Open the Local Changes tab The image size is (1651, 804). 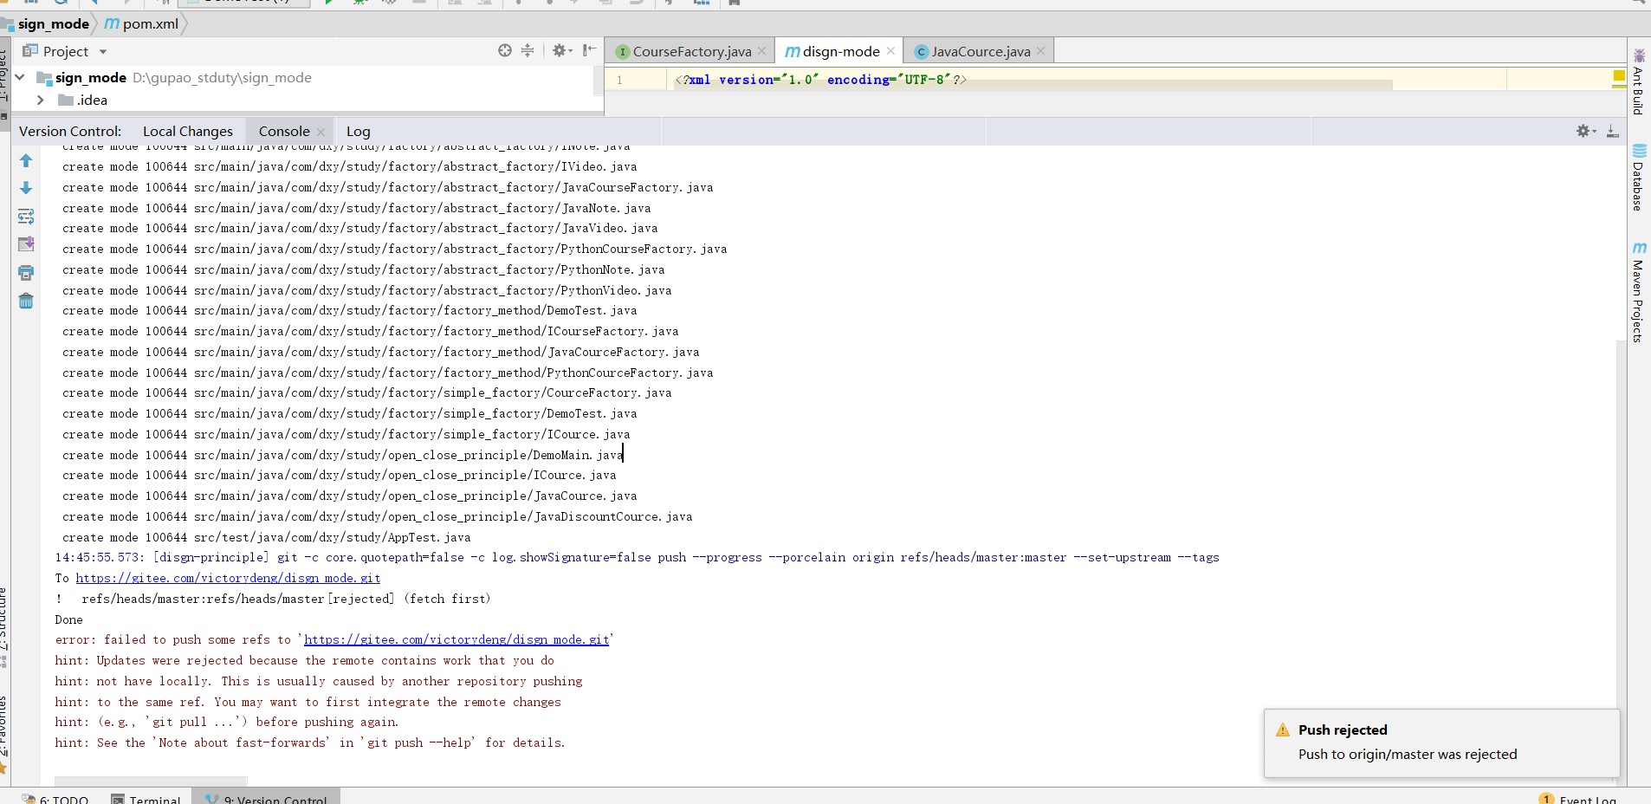188,131
